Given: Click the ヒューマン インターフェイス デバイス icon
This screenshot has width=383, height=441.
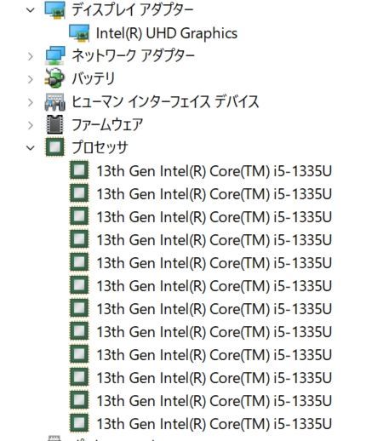Looking at the screenshot, I should pos(54,102).
